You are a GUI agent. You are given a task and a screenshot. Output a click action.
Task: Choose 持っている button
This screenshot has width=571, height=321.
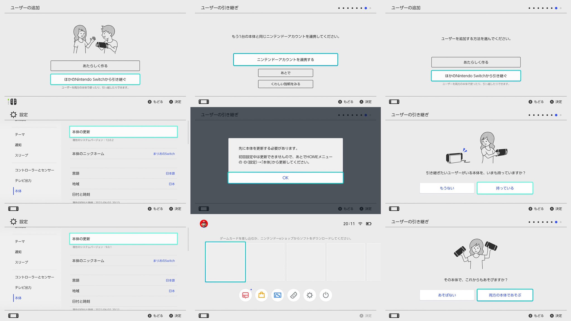505,188
